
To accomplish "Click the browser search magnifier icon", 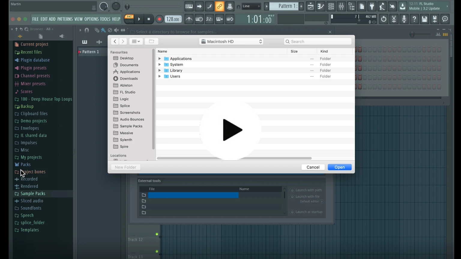I will coord(26,29).
